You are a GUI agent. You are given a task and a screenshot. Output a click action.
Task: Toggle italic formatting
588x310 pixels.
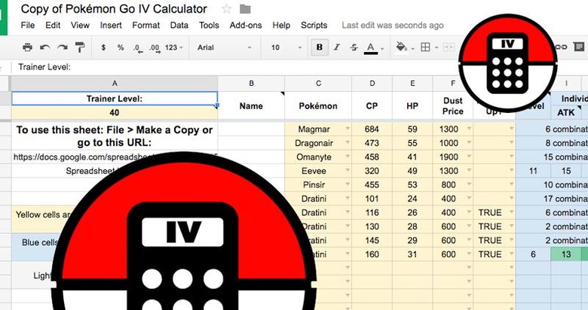coord(336,47)
